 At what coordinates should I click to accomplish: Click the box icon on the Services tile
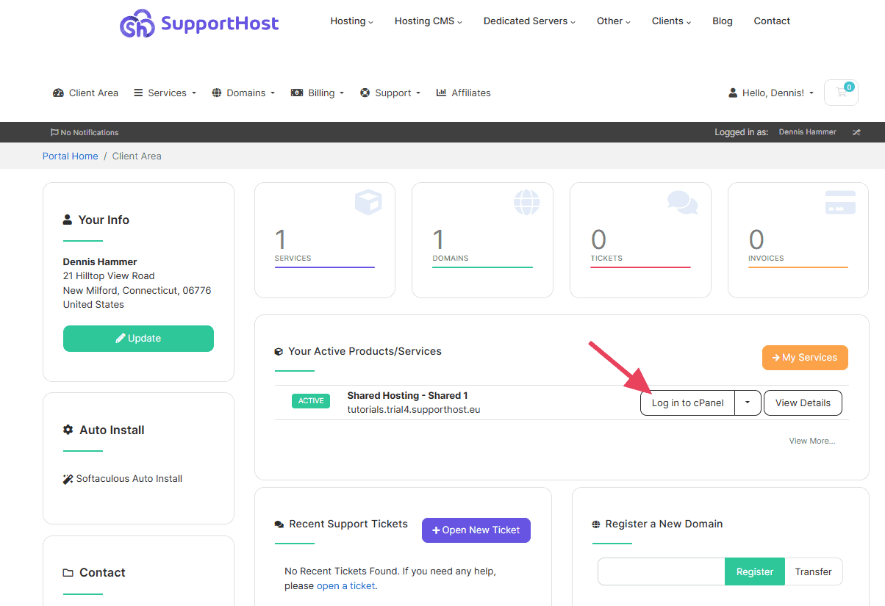(x=368, y=202)
